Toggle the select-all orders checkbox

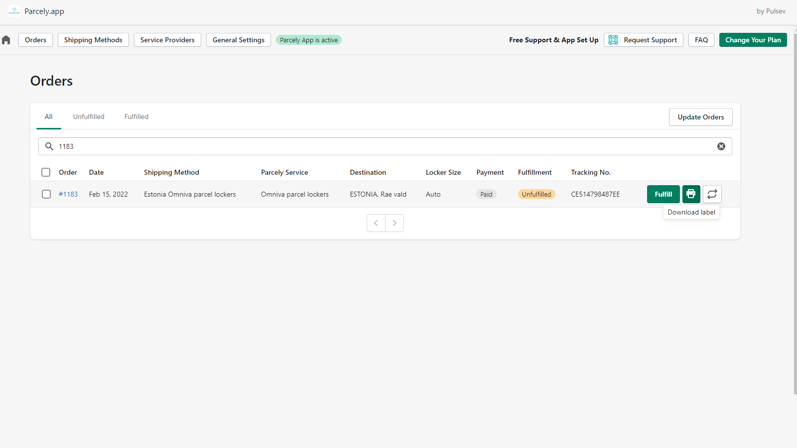(46, 172)
